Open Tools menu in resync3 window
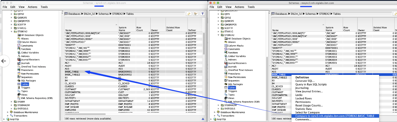 (251, 7)
